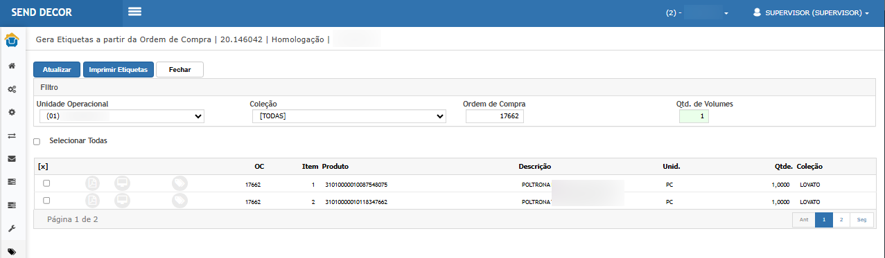Viewport: 885px width, 258px height.
Task: Select page 1 in pagination
Action: 824,219
